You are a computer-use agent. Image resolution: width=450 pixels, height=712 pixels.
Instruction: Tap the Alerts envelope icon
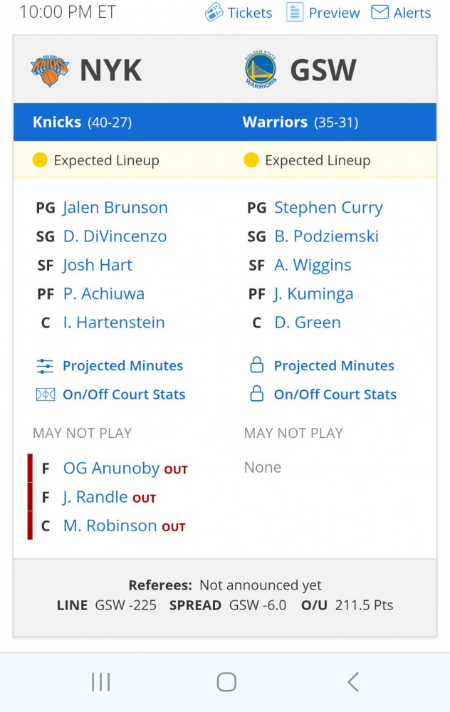tap(380, 12)
